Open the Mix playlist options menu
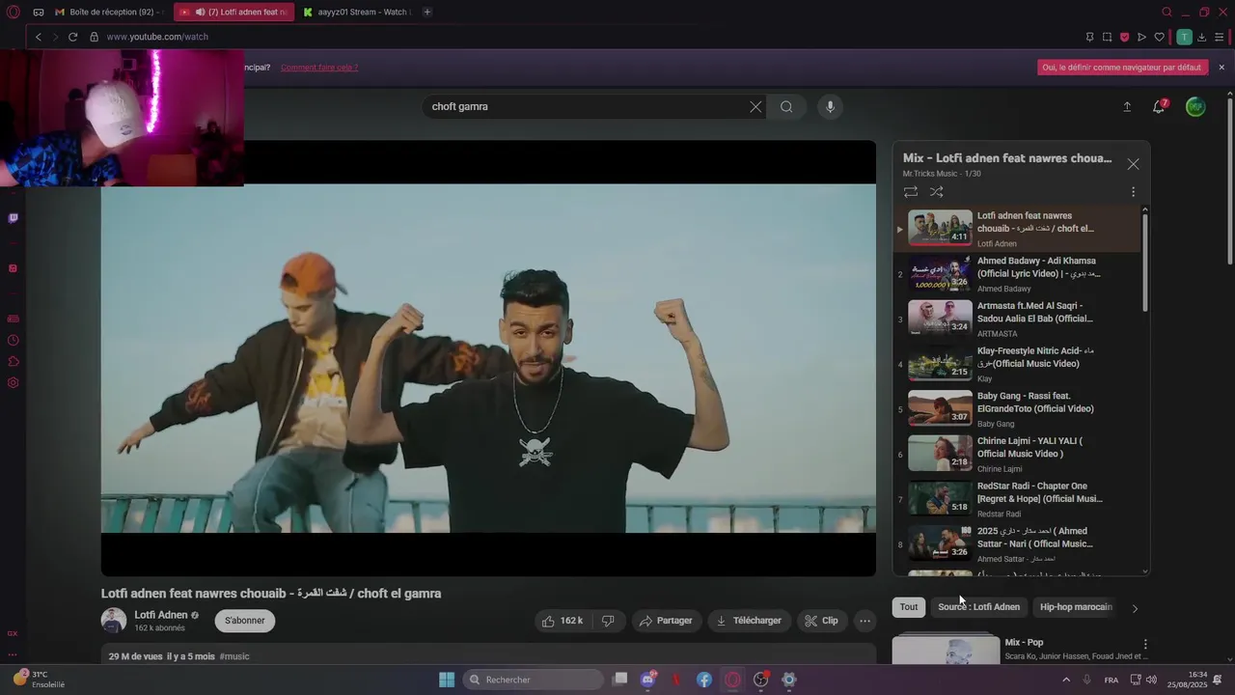The height and width of the screenshot is (695, 1235). point(1133,192)
